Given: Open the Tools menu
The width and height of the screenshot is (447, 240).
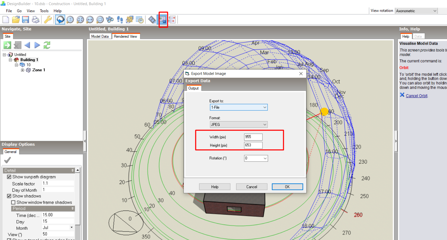Looking at the screenshot, I should pyautogui.click(x=44, y=11).
